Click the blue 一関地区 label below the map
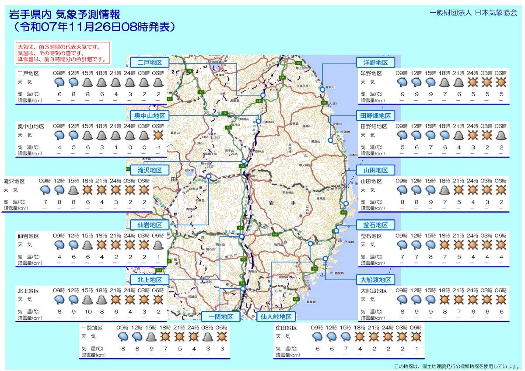525x371 pixels. point(221,317)
